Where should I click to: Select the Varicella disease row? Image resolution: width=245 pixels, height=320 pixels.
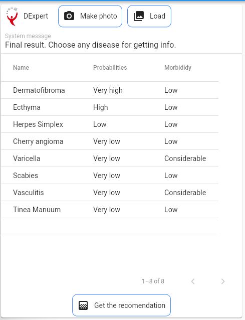tap(110, 158)
